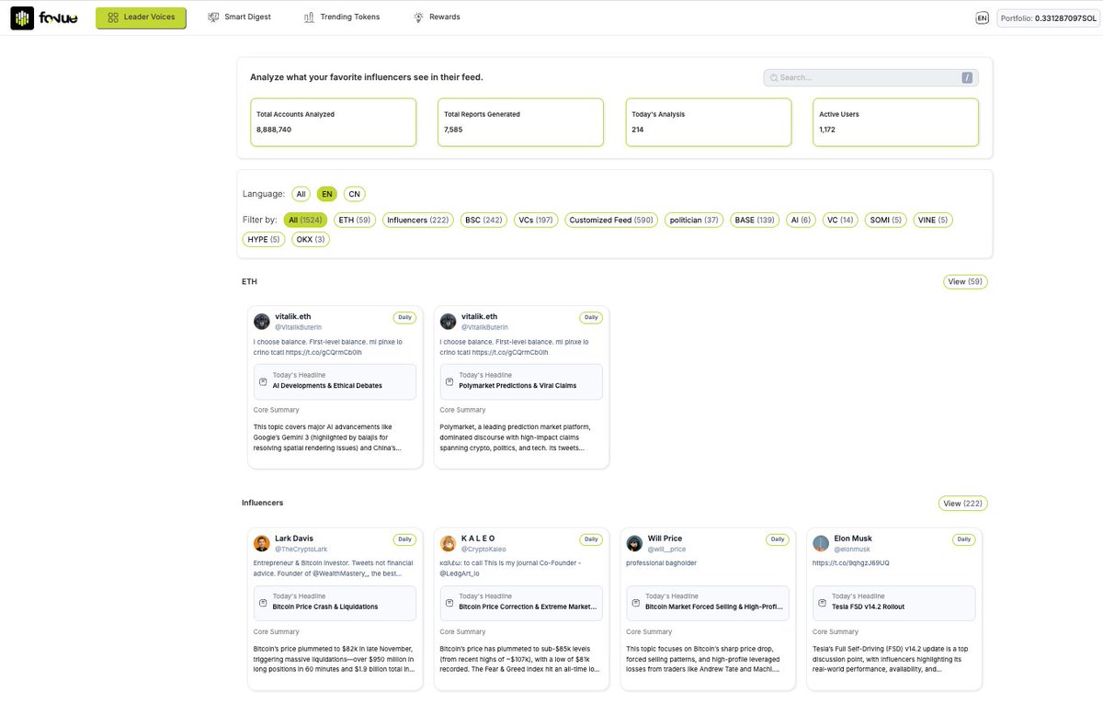
Task: Open the Trending Tokens tab
Action: [342, 17]
